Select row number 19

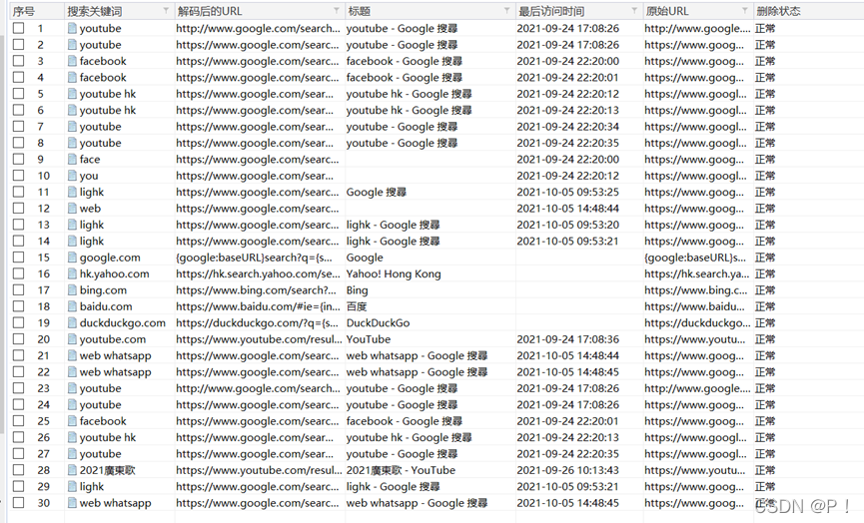pyautogui.click(x=44, y=322)
